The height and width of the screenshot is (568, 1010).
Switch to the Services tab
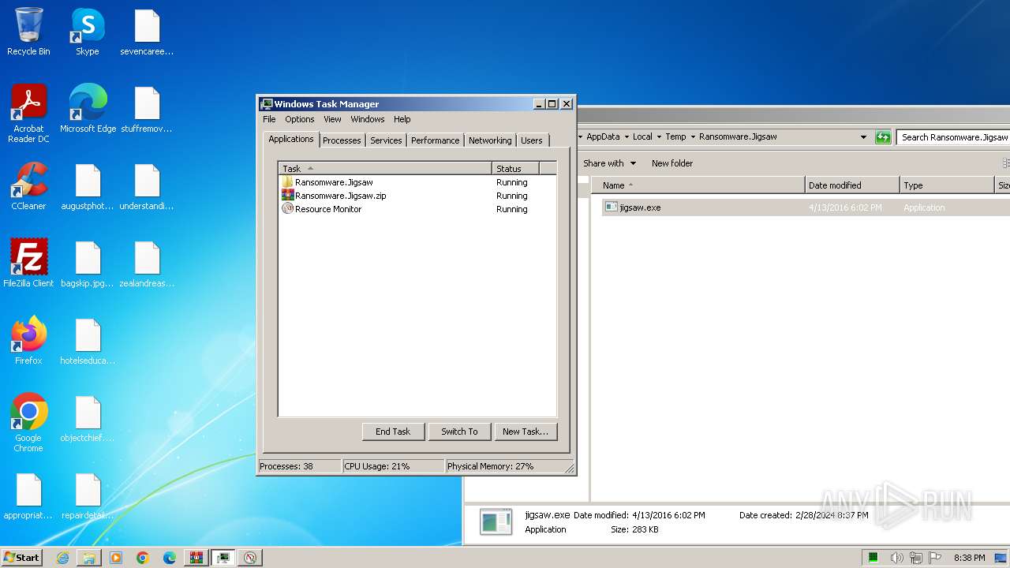(386, 140)
